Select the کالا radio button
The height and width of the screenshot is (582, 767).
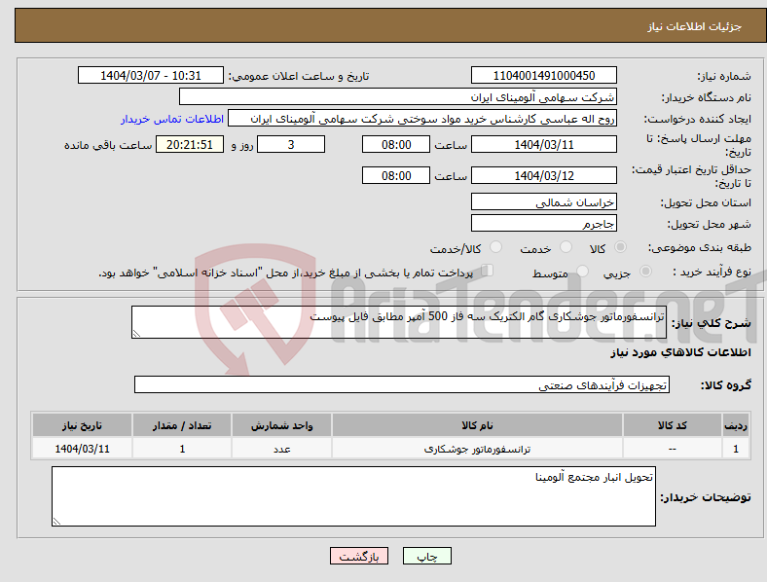(x=620, y=247)
